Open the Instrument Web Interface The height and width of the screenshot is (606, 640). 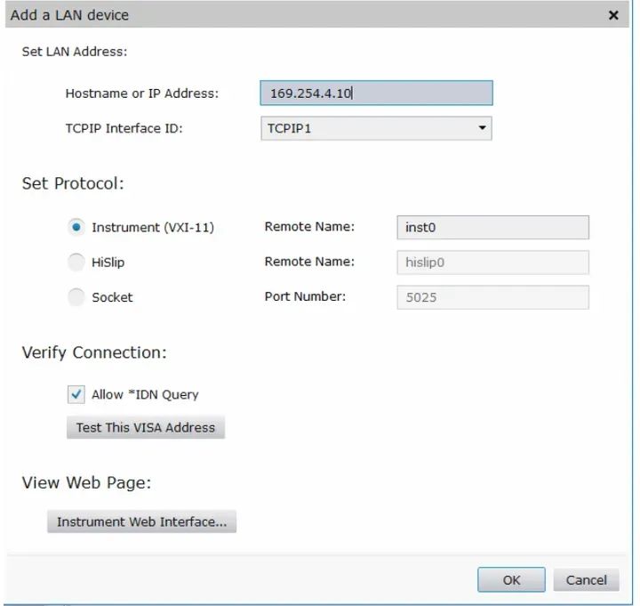tap(141, 522)
